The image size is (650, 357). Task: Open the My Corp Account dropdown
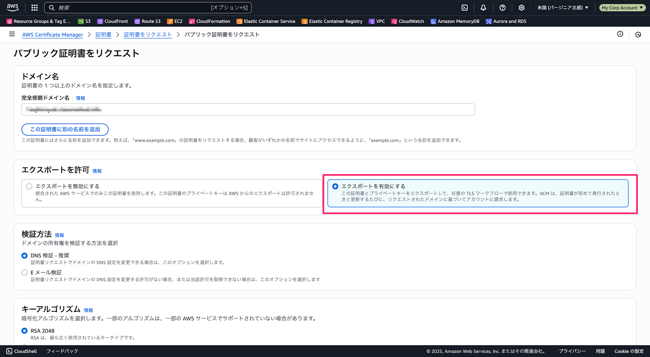(x=622, y=8)
